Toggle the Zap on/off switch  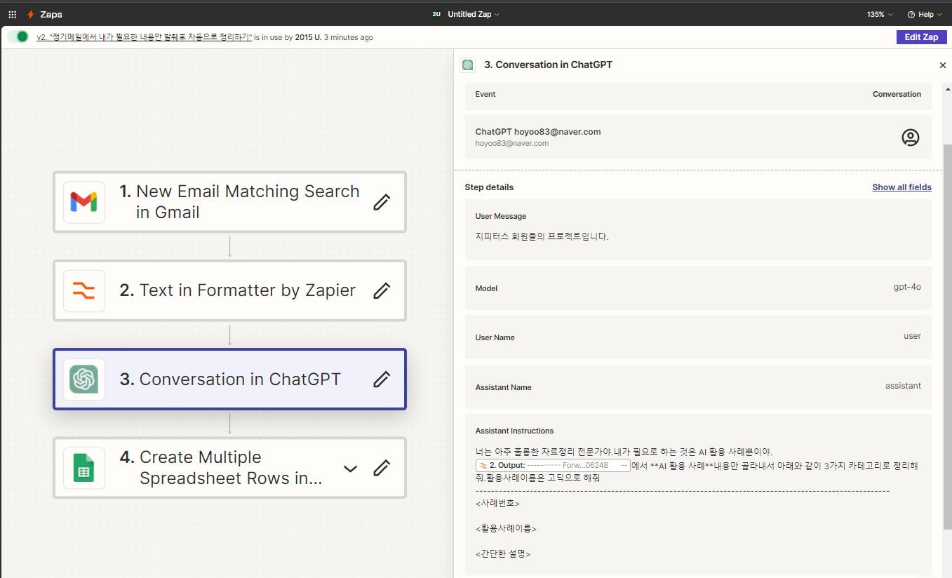tap(19, 36)
